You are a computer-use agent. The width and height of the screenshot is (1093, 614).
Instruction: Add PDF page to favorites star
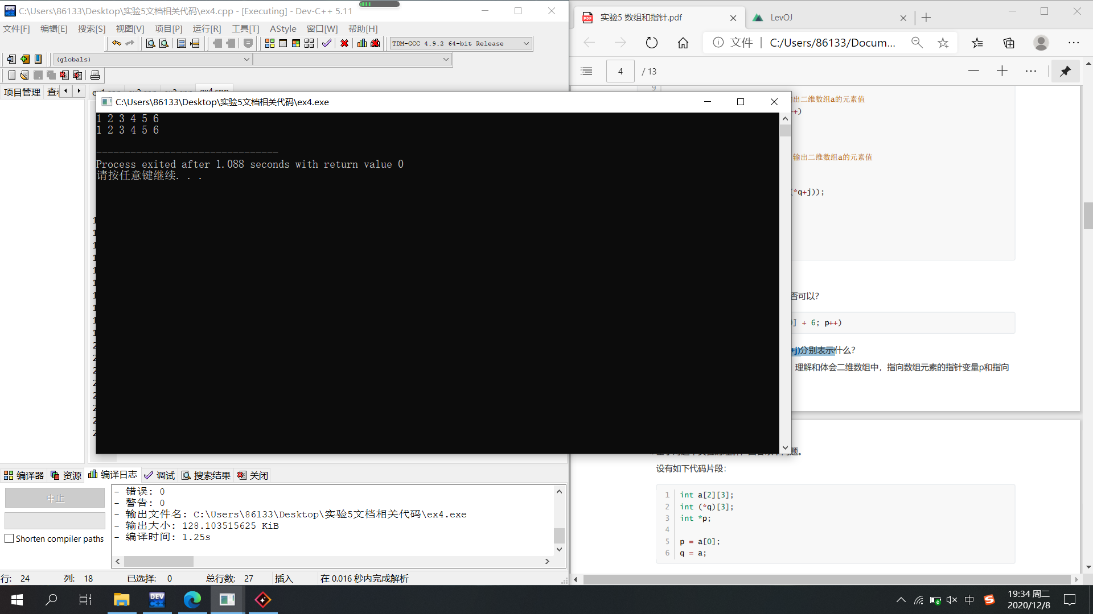[943, 43]
